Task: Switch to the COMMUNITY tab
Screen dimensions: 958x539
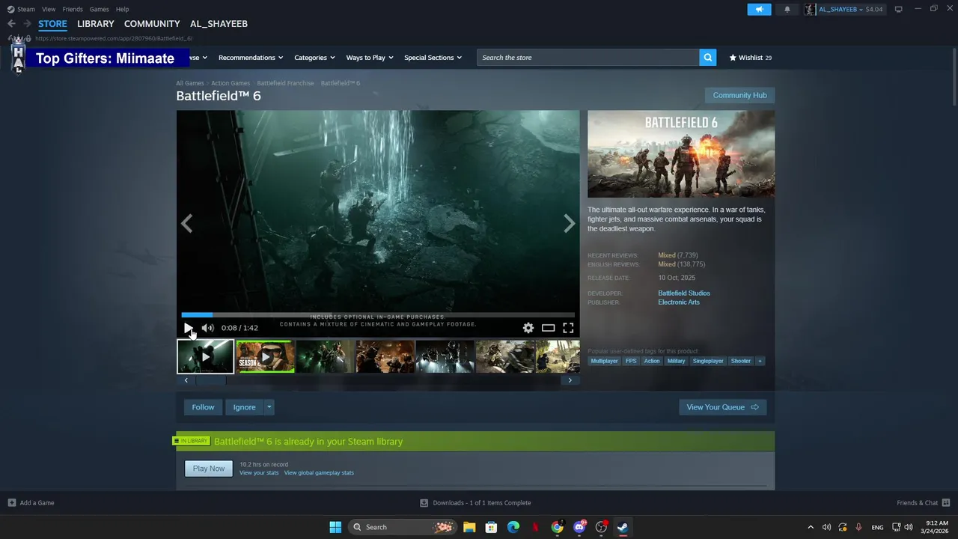Action: [152, 24]
